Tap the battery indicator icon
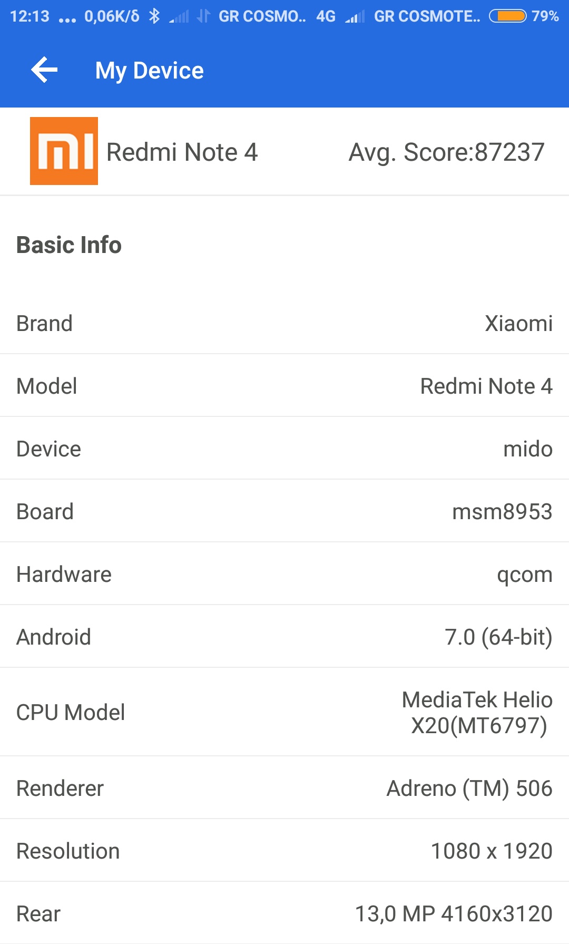The image size is (569, 944). coord(507,16)
